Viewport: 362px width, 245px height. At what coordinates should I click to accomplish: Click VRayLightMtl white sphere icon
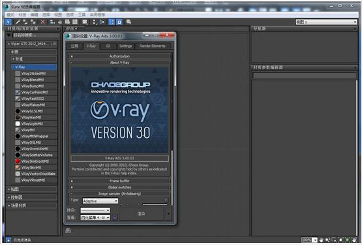point(18,123)
